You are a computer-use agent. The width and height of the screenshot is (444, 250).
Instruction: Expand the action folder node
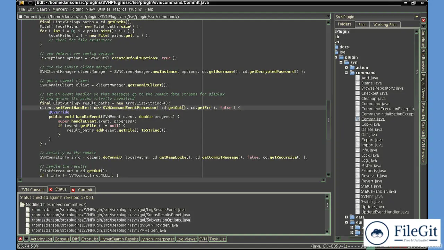346,68
